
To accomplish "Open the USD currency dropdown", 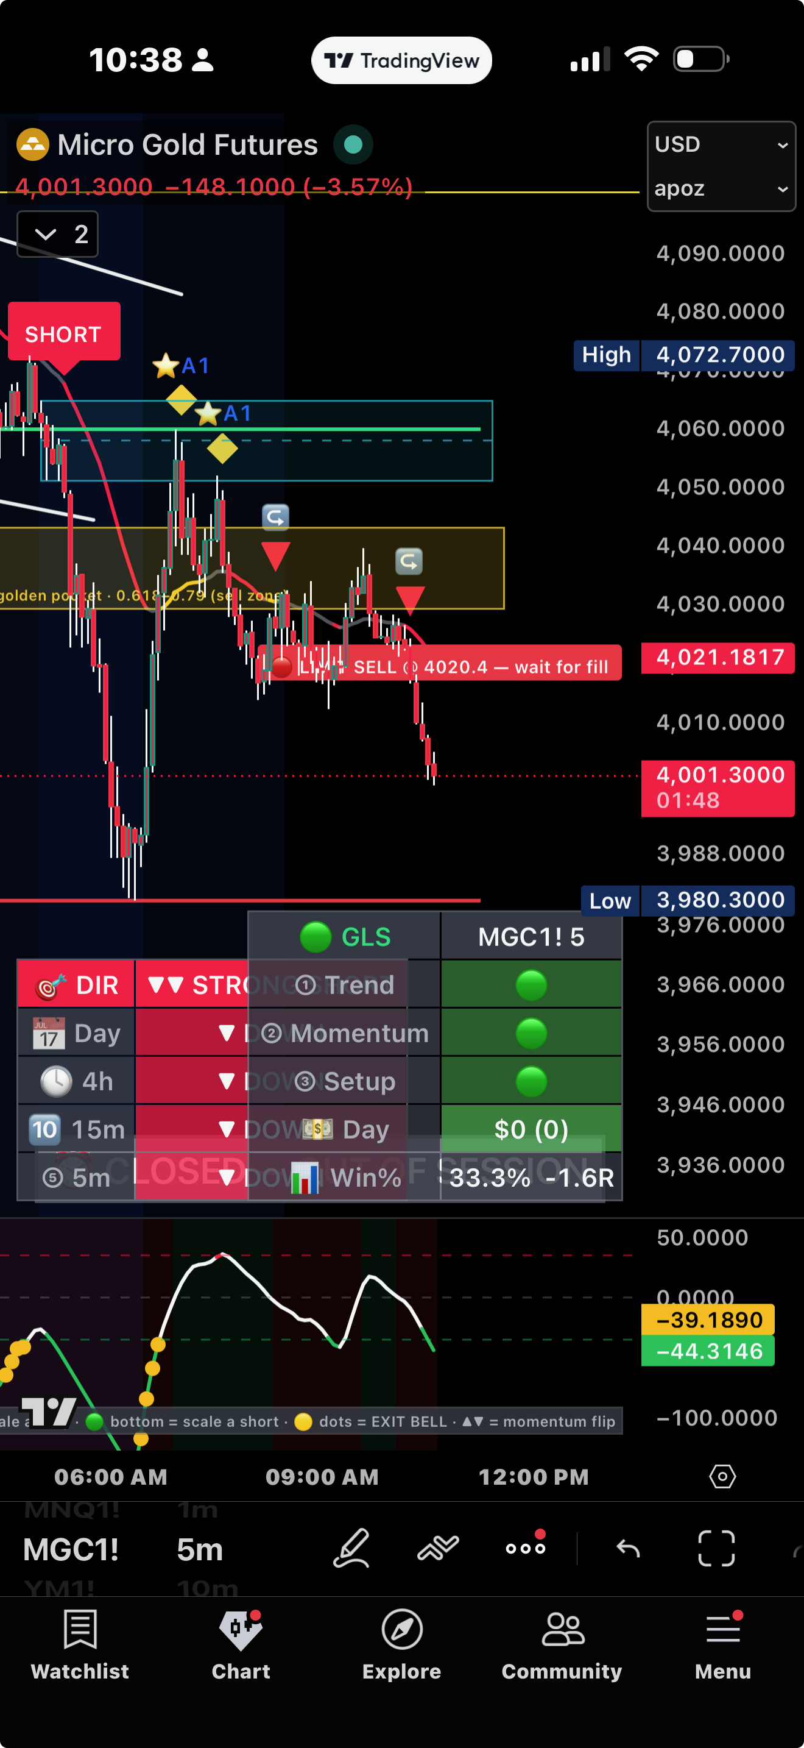I will [721, 144].
